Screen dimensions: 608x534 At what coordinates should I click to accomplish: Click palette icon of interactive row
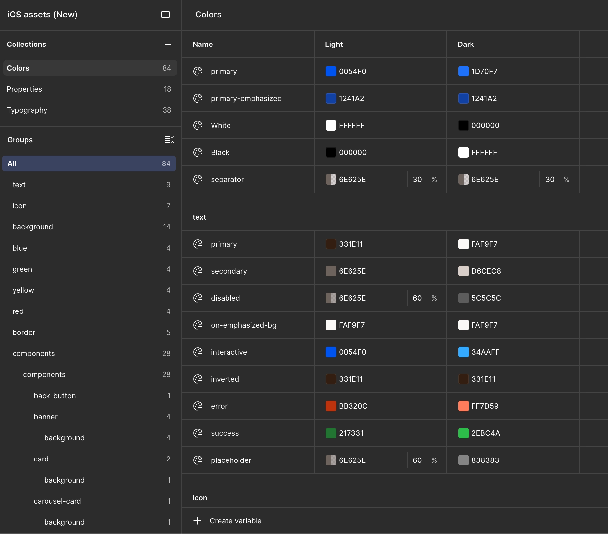pyautogui.click(x=198, y=352)
